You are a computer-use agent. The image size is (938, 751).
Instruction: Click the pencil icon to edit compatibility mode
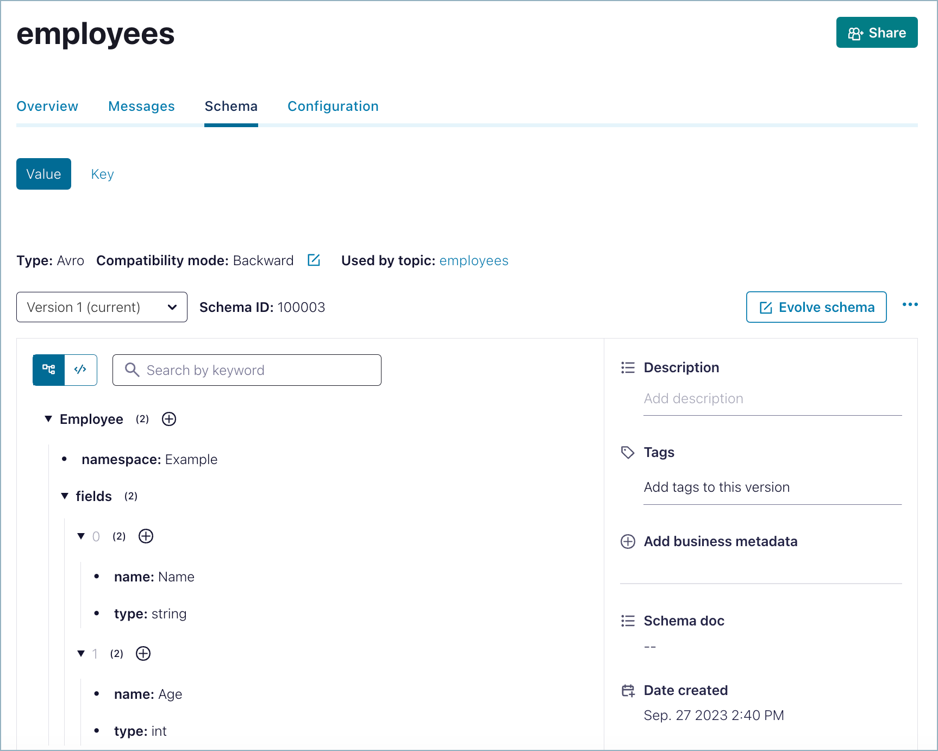314,260
